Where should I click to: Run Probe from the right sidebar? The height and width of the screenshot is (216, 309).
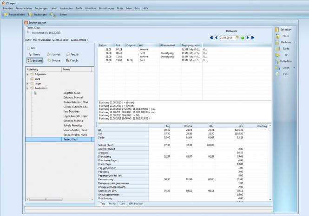coord(286,36)
